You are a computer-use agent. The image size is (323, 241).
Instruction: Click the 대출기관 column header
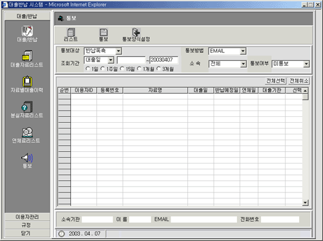272,90
